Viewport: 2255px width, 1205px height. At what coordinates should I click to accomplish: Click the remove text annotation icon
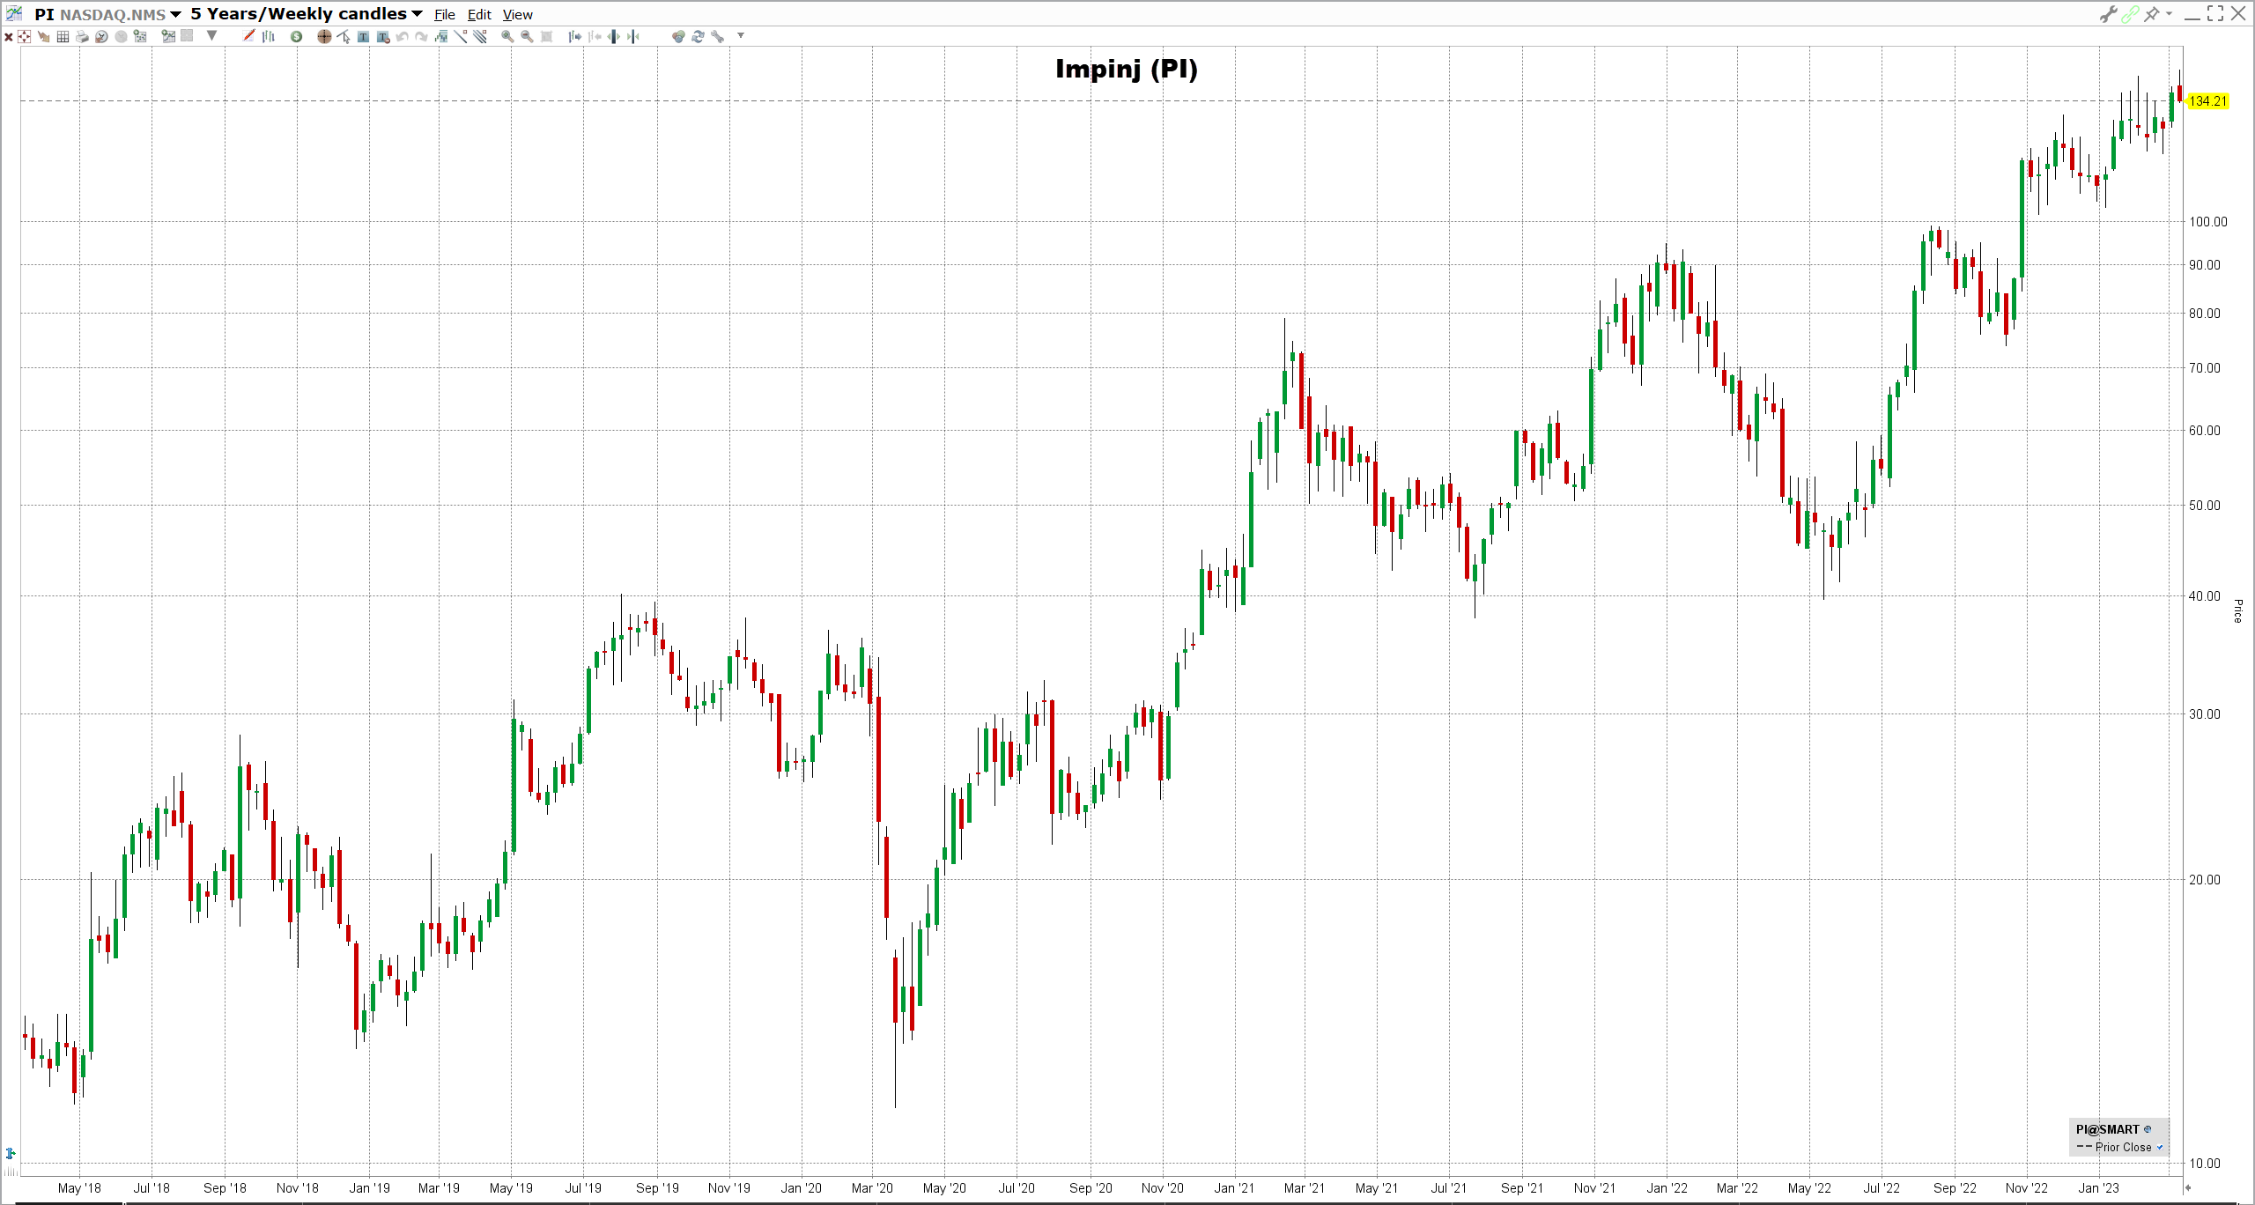pyautogui.click(x=383, y=36)
